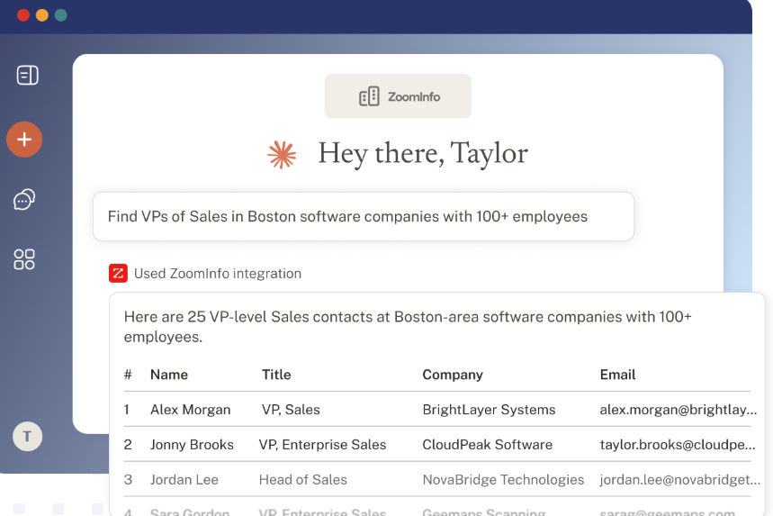773x516 pixels.
Task: Open the apps grid icon
Action: (24, 259)
